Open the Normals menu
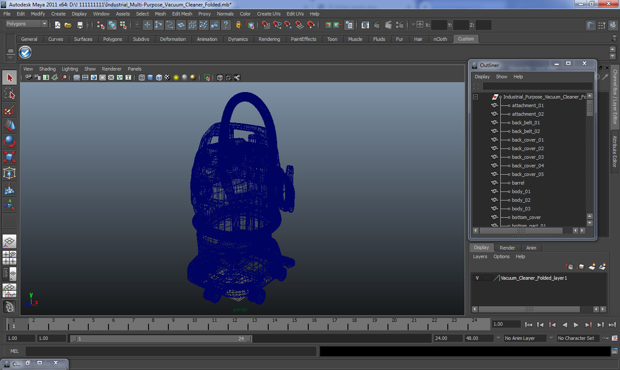 point(225,14)
